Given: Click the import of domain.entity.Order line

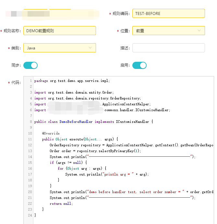Looking at the screenshot, I should [x=74, y=93].
